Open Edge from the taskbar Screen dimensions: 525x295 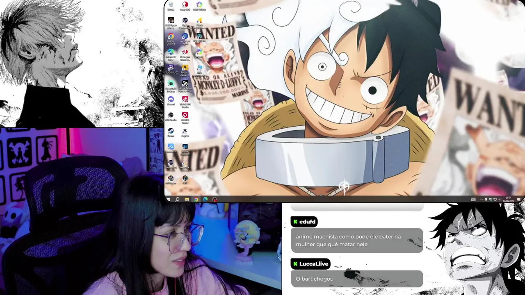[x=205, y=200]
